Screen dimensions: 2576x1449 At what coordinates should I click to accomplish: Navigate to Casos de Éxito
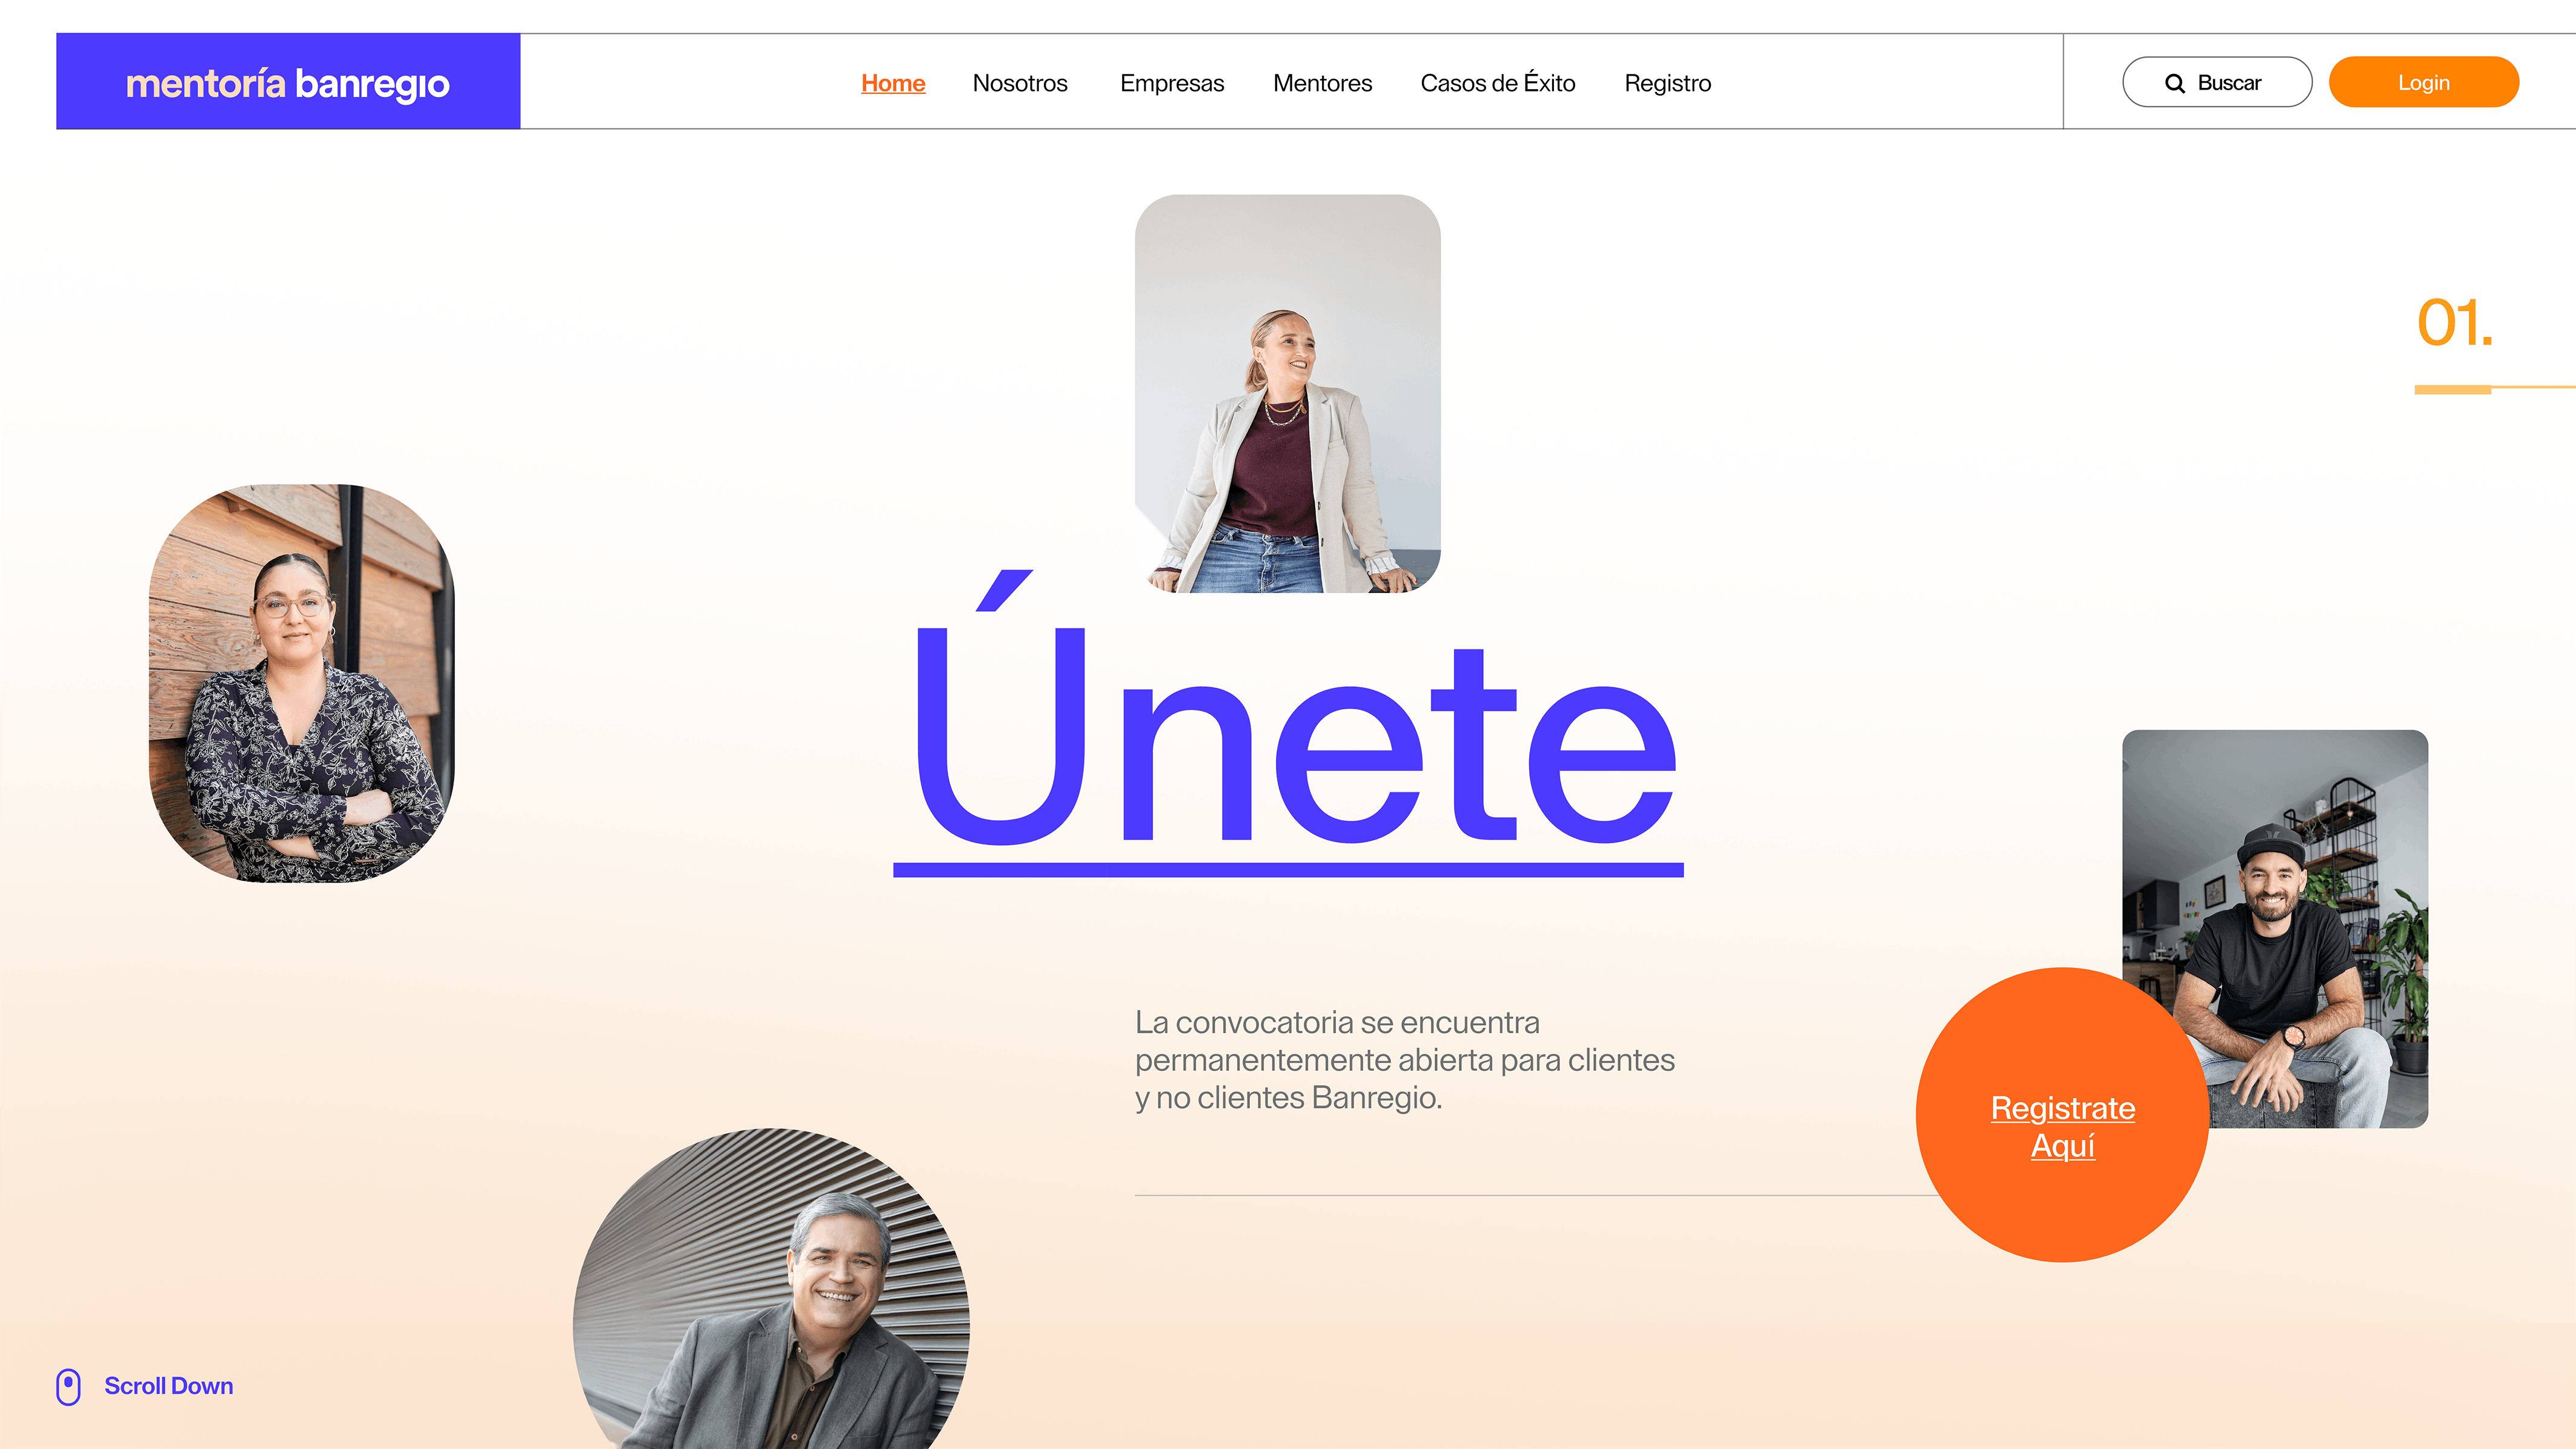click(1497, 82)
